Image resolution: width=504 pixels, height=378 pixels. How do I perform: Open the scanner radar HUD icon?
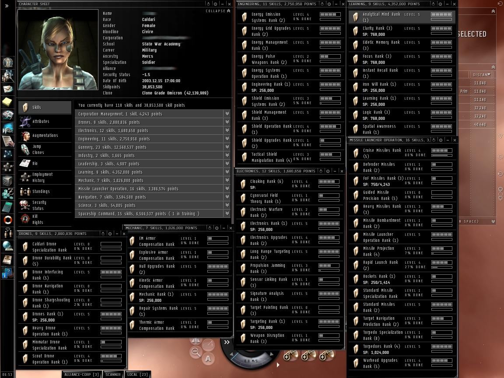pos(208,345)
